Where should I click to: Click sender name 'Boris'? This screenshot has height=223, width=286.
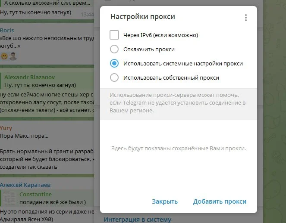[x=7, y=31]
